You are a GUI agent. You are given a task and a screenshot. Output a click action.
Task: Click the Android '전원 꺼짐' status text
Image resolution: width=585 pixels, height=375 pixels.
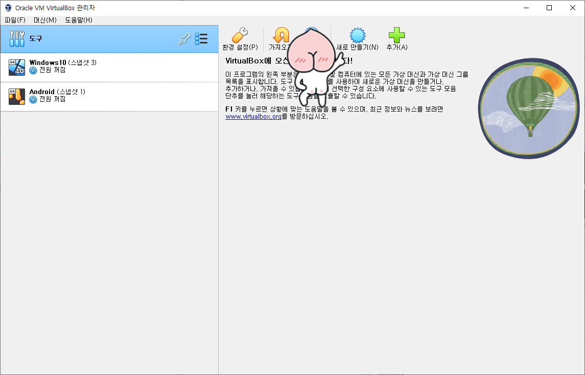(52, 99)
